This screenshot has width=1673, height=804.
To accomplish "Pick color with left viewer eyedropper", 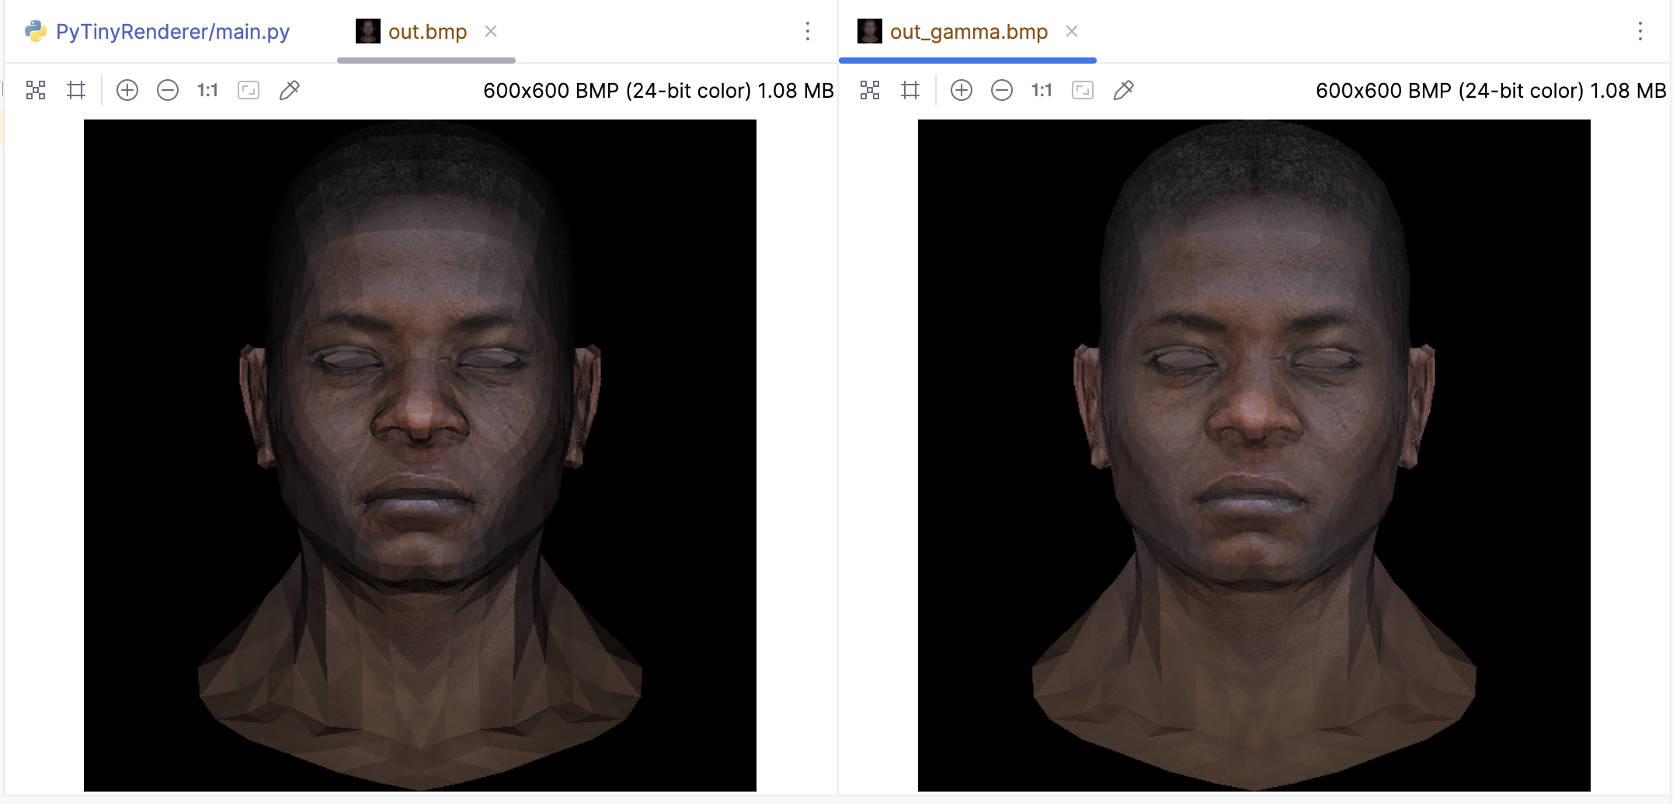I will point(289,90).
